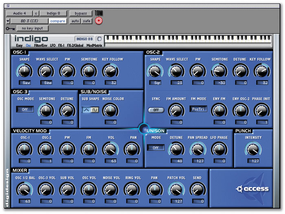This screenshot has width=285, height=214.
Task: Open the FM Mode PosTri dropdown
Action: pyautogui.click(x=198, y=109)
